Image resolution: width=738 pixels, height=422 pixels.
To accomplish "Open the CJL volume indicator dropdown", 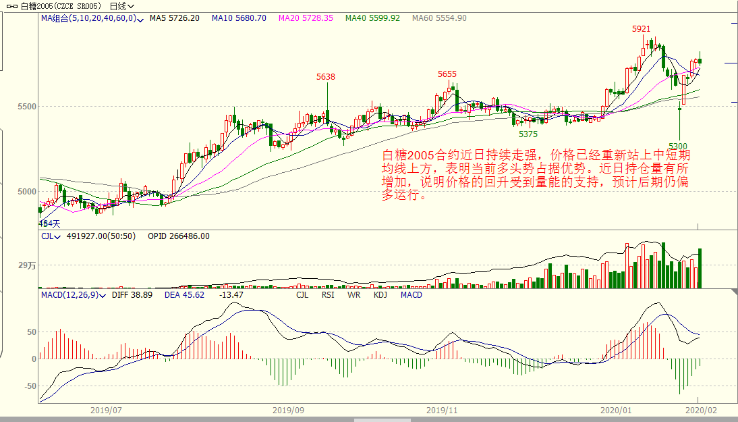I will click(57, 237).
